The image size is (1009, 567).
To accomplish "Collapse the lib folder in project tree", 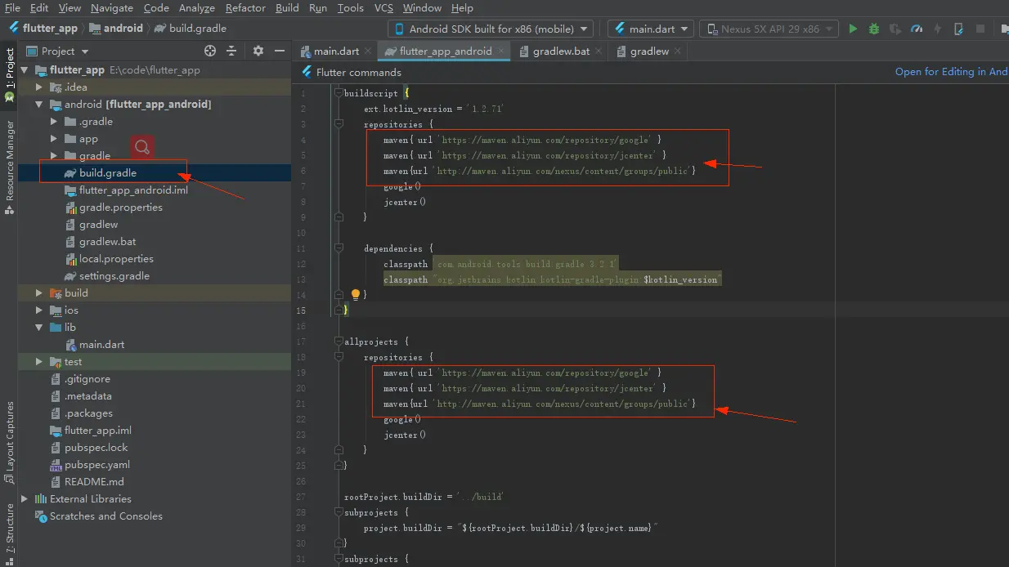I will point(39,328).
